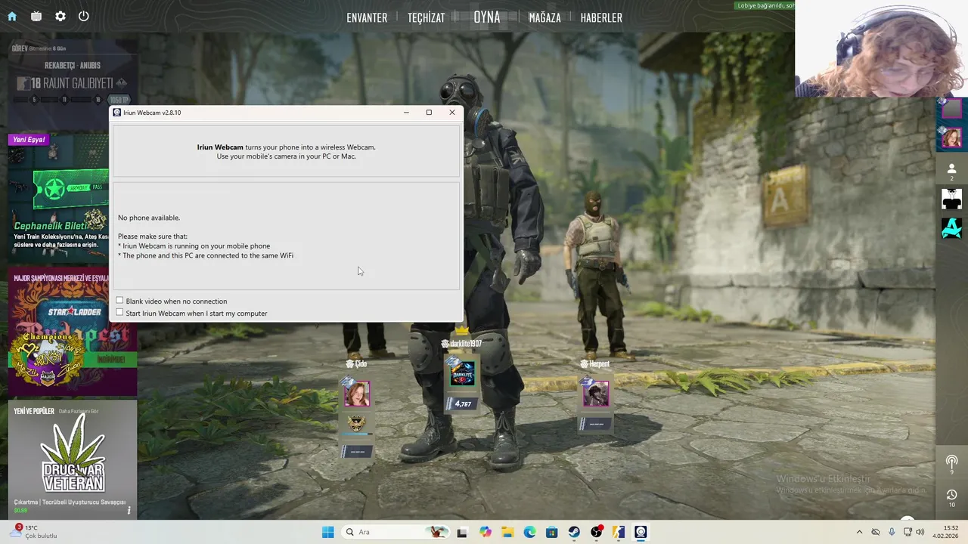Viewport: 968px width, 544px height.
Task: Click the Iriun Webcam taskbar icon
Action: tap(641, 532)
